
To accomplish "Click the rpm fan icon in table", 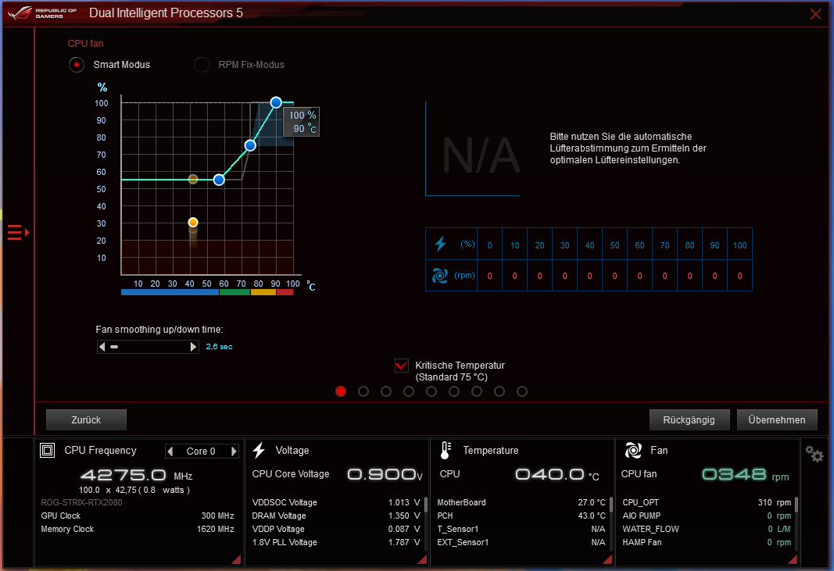I will [440, 276].
